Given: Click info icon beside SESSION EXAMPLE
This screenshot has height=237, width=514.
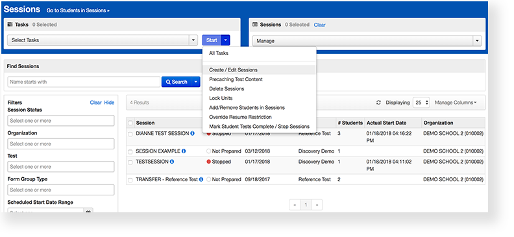Looking at the screenshot, I should (184, 151).
